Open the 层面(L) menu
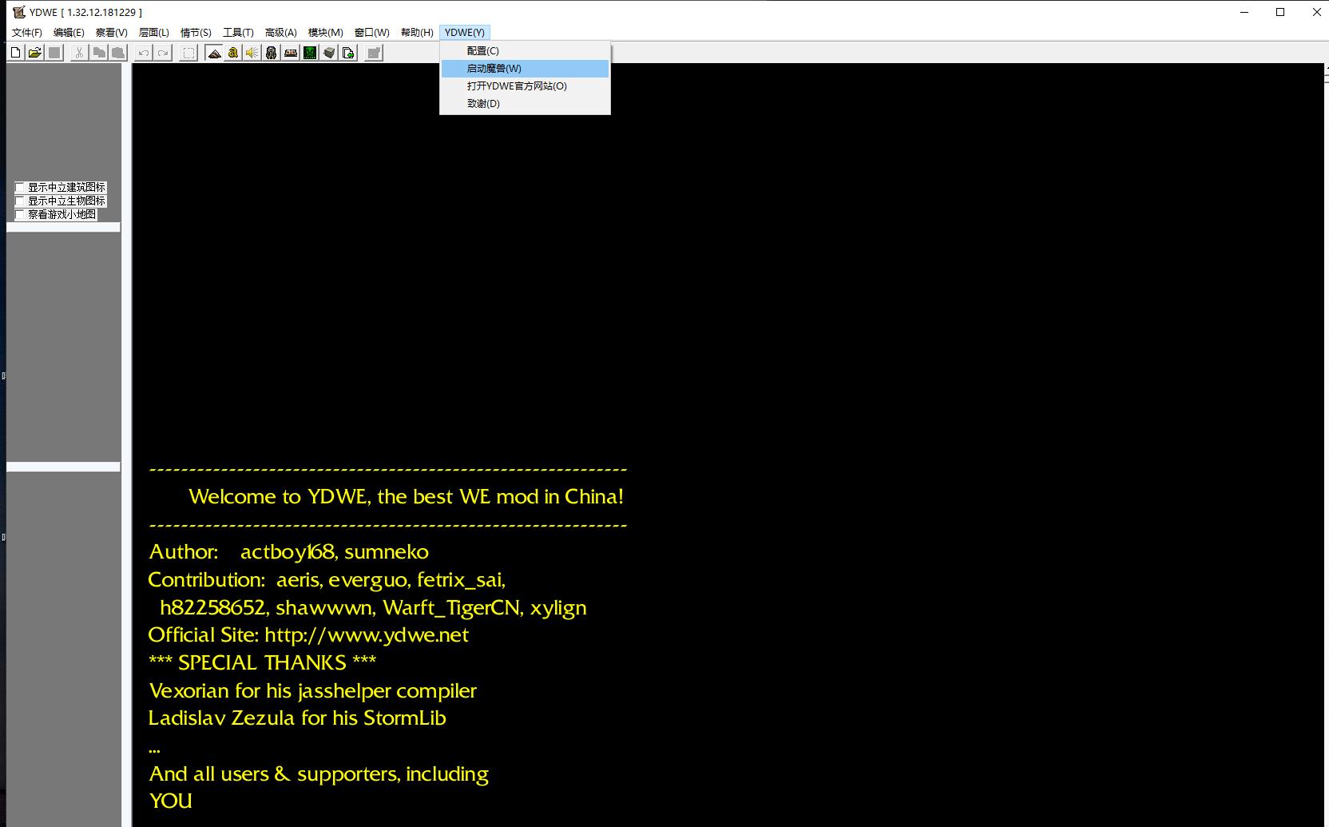The image size is (1329, 827). 154,33
